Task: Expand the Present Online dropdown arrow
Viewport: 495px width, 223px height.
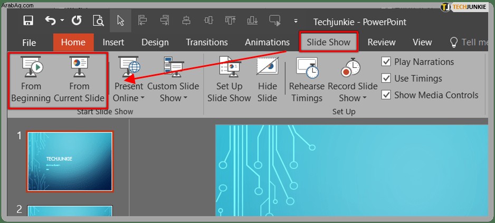Action: tap(142, 98)
